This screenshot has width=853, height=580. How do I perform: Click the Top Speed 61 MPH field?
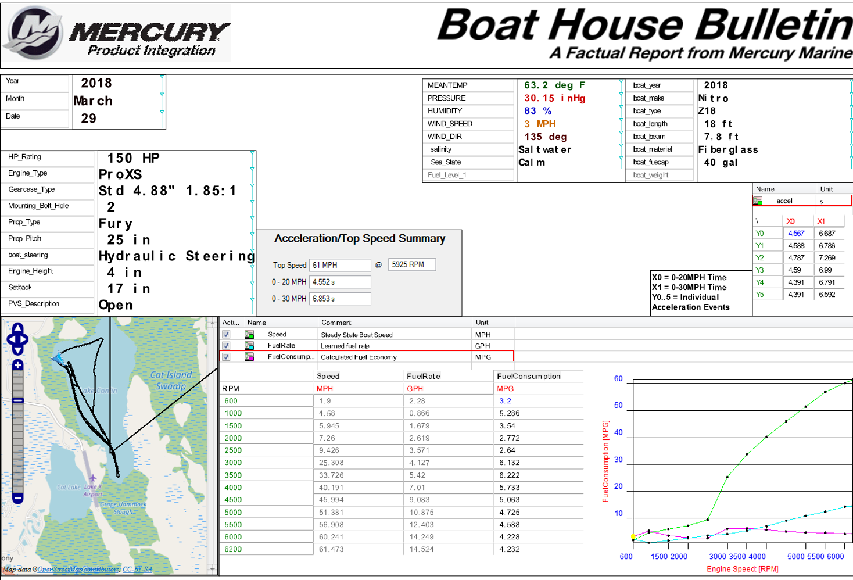coord(340,265)
